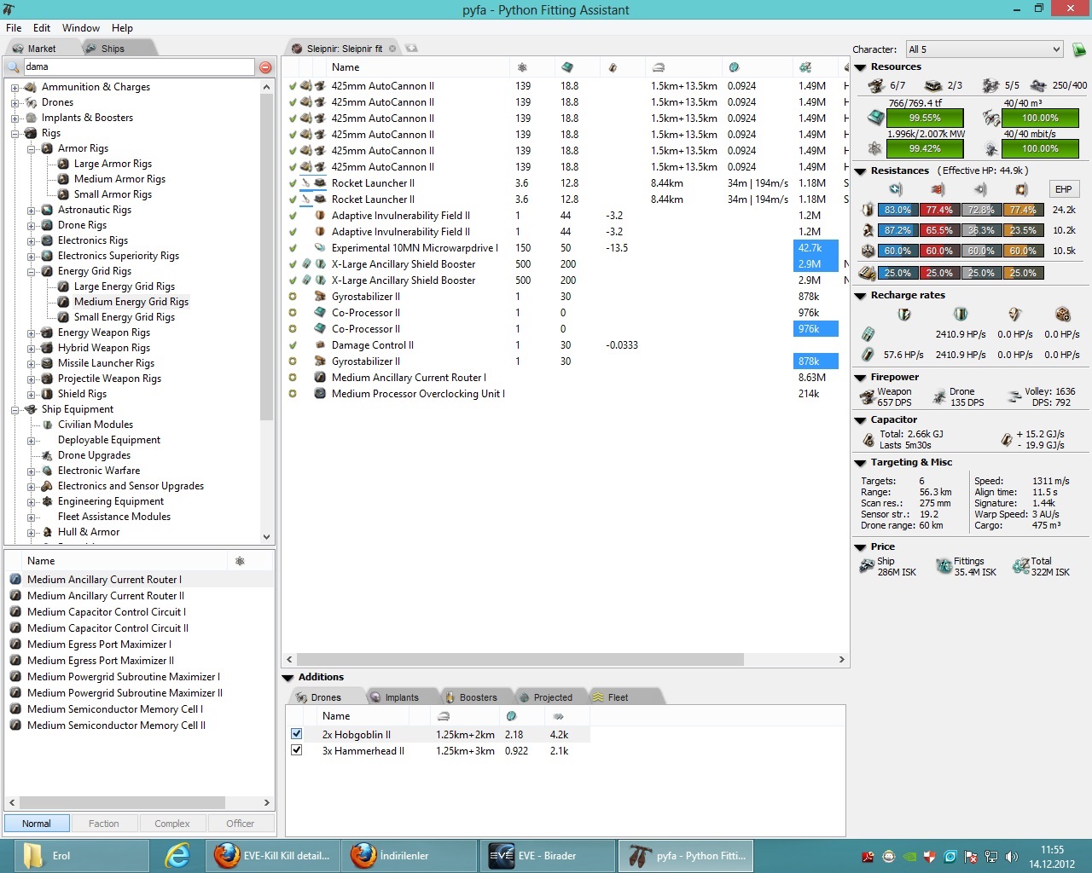Click the Weapon DPS icon
The width and height of the screenshot is (1092, 873).
pyautogui.click(x=867, y=396)
